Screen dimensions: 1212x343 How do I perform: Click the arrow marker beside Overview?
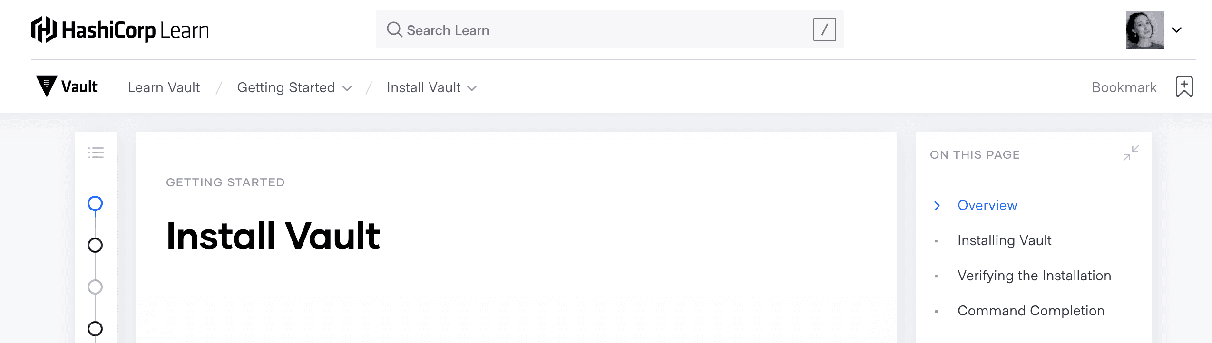(937, 205)
